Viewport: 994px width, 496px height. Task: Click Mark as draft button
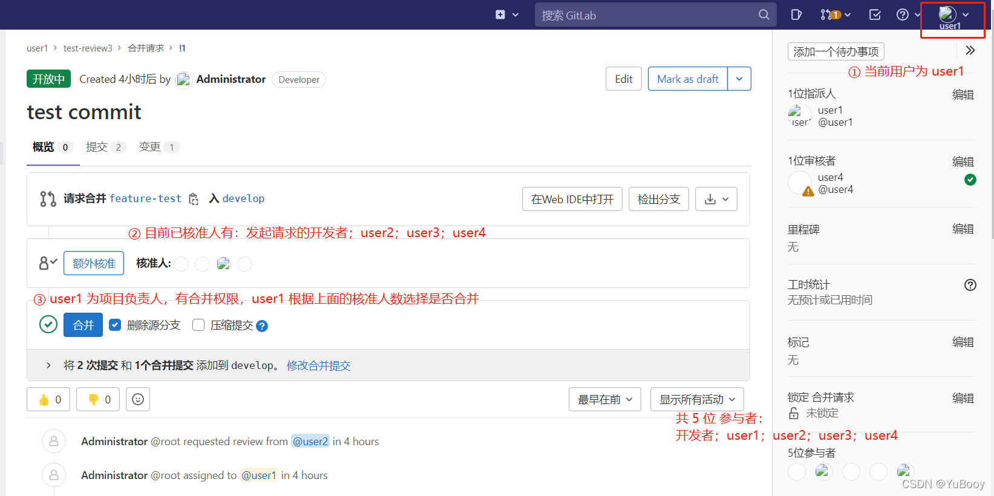pyautogui.click(x=688, y=79)
